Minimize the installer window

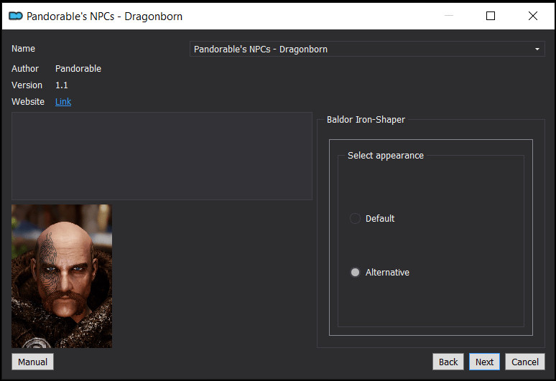[449, 16]
